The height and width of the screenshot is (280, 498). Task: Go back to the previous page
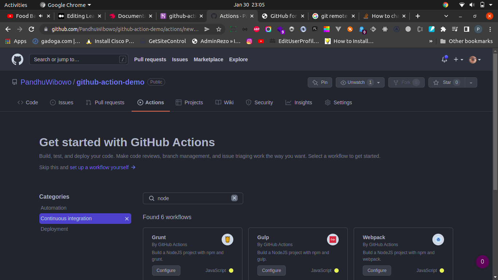[x=8, y=29]
